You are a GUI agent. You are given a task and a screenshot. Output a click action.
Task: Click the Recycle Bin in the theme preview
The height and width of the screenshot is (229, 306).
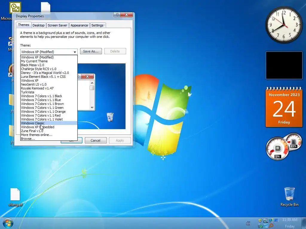click(110, 117)
